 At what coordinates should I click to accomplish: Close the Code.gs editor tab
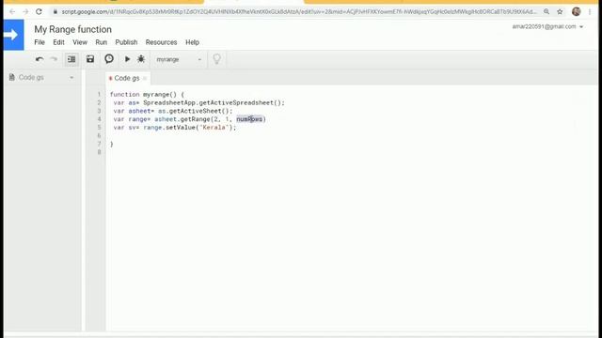pyautogui.click(x=145, y=79)
